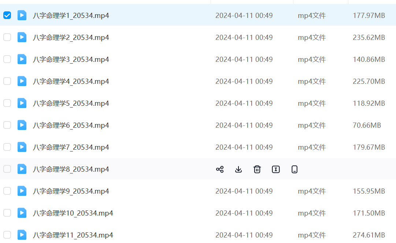Image resolution: width=396 pixels, height=243 pixels.
Task: Download 八字命理学8_20534.mp4 via the download icon
Action: tap(238, 169)
